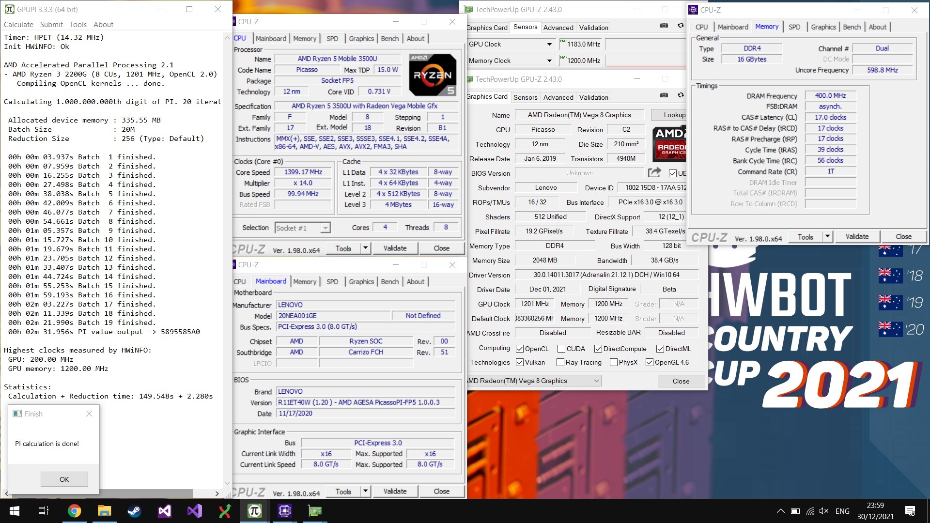Open the AMD Radeon Vega 8 Graphics GPU selector
This screenshot has width=930, height=523.
coord(533,381)
